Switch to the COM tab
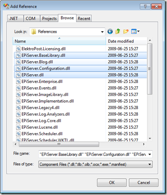Image resolution: width=167 pixels, height=195 pixels. point(32,18)
